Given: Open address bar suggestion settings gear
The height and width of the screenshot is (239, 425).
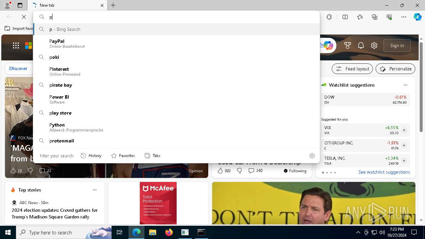Looking at the screenshot, I should pos(312,155).
